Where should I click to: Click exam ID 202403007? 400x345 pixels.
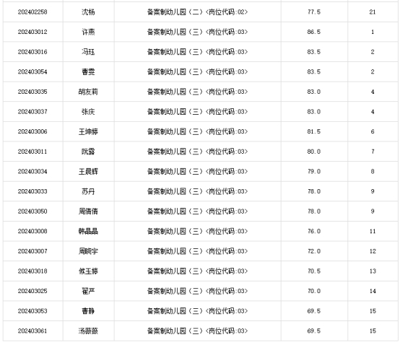point(32,251)
